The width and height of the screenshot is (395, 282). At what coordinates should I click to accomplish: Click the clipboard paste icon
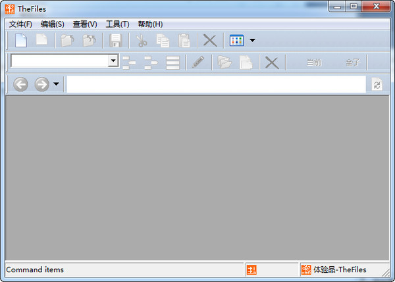(x=184, y=41)
